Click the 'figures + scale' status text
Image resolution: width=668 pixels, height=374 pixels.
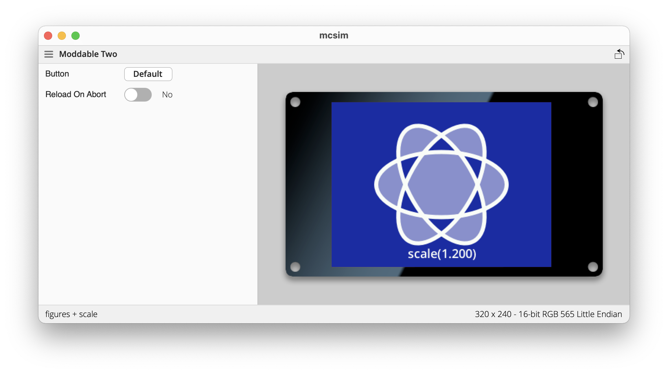coord(71,314)
